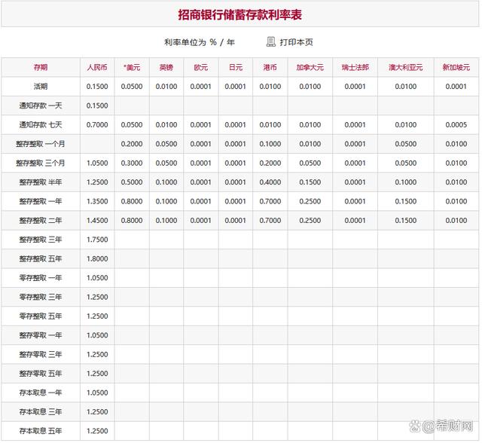This screenshot has width=482, height=443.
Task: Click the 港币 column header
Action: 270,67
